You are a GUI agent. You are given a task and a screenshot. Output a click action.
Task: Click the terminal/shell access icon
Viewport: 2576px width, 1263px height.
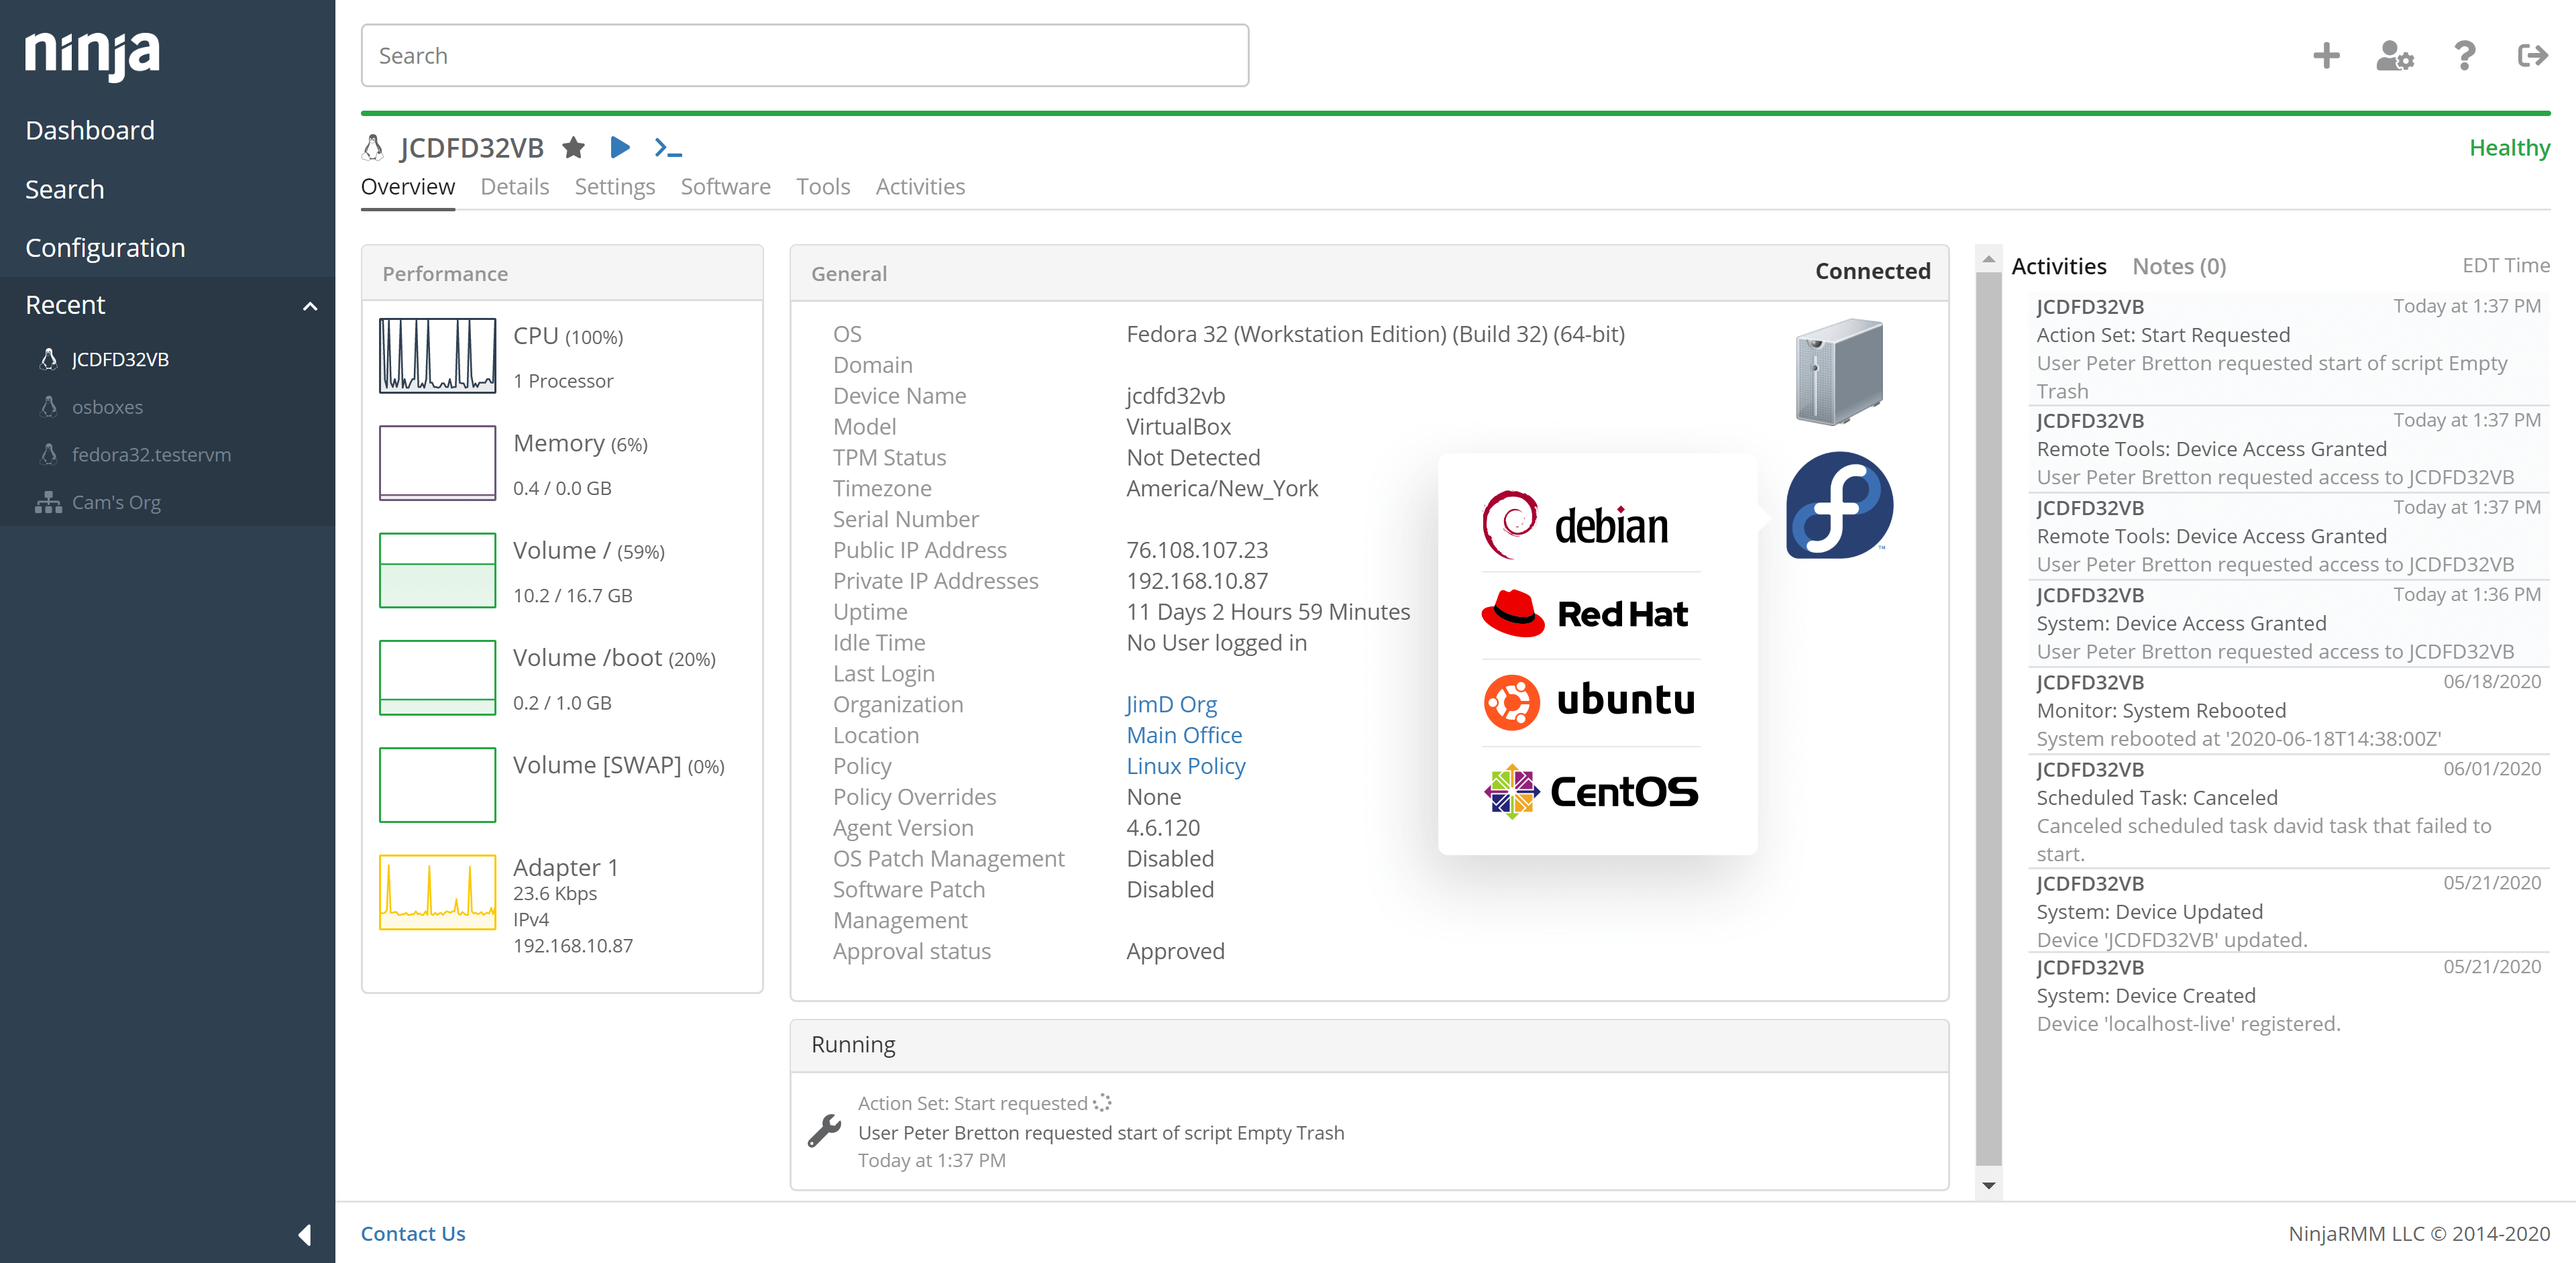pyautogui.click(x=669, y=148)
